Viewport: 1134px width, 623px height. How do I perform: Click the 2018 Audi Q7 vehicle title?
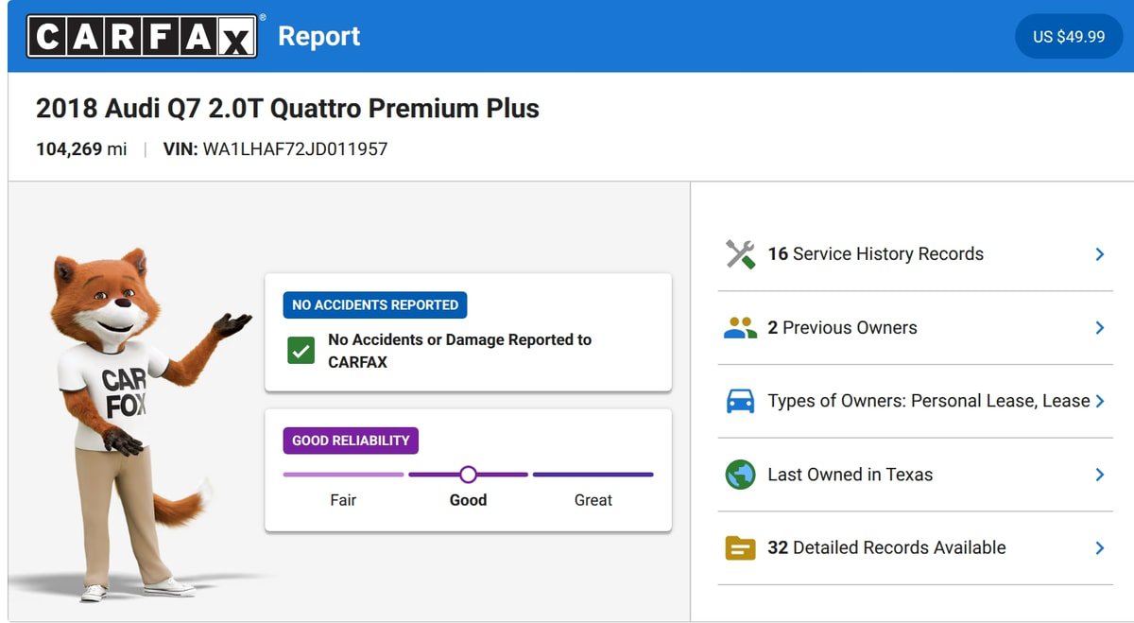pos(287,109)
